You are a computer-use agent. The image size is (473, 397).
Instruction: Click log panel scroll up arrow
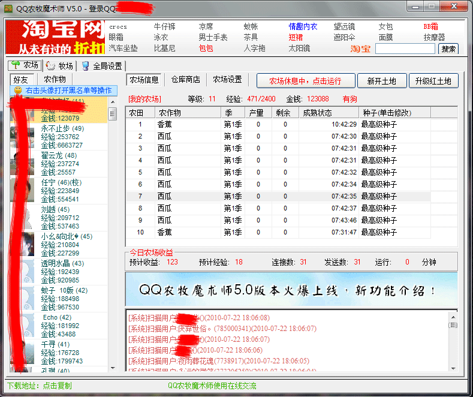(x=453, y=317)
